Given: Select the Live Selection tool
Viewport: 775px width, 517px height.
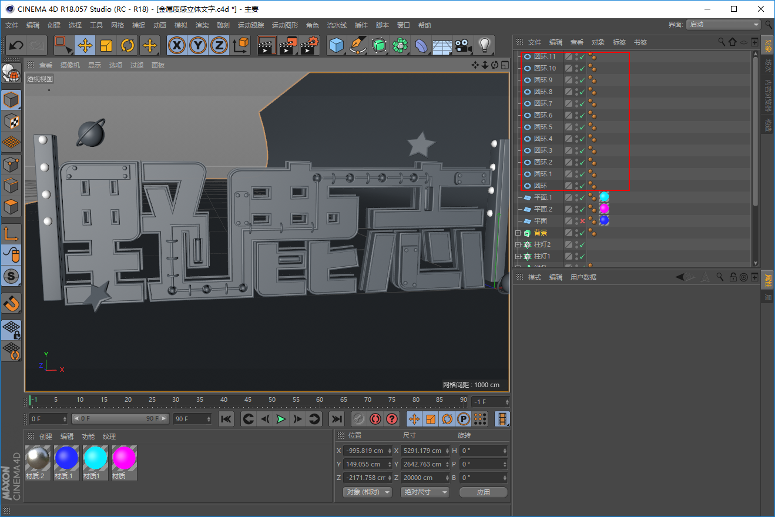Looking at the screenshot, I should (63, 45).
